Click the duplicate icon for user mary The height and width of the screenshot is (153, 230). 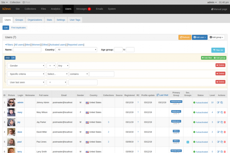[x=222, y=112]
